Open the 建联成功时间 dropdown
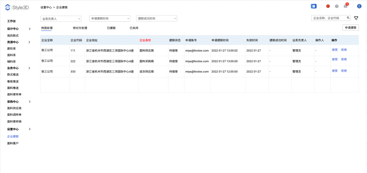Screen dimensions: 367x173 point(157,18)
